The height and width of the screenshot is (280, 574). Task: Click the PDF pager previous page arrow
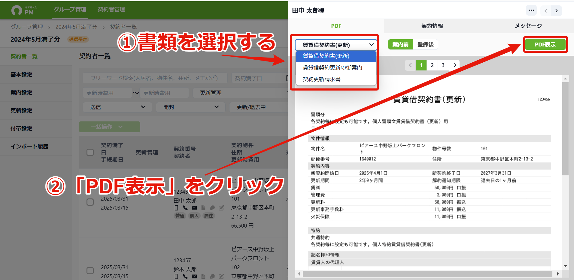point(410,65)
